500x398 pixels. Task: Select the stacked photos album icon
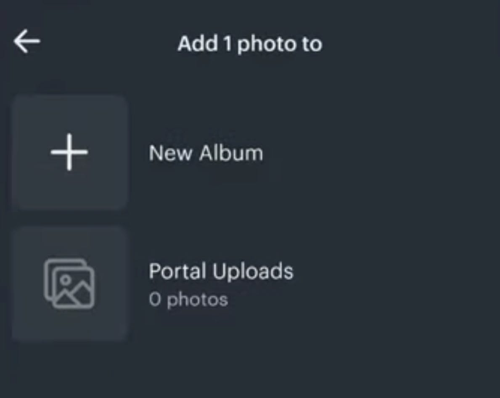click(x=69, y=284)
